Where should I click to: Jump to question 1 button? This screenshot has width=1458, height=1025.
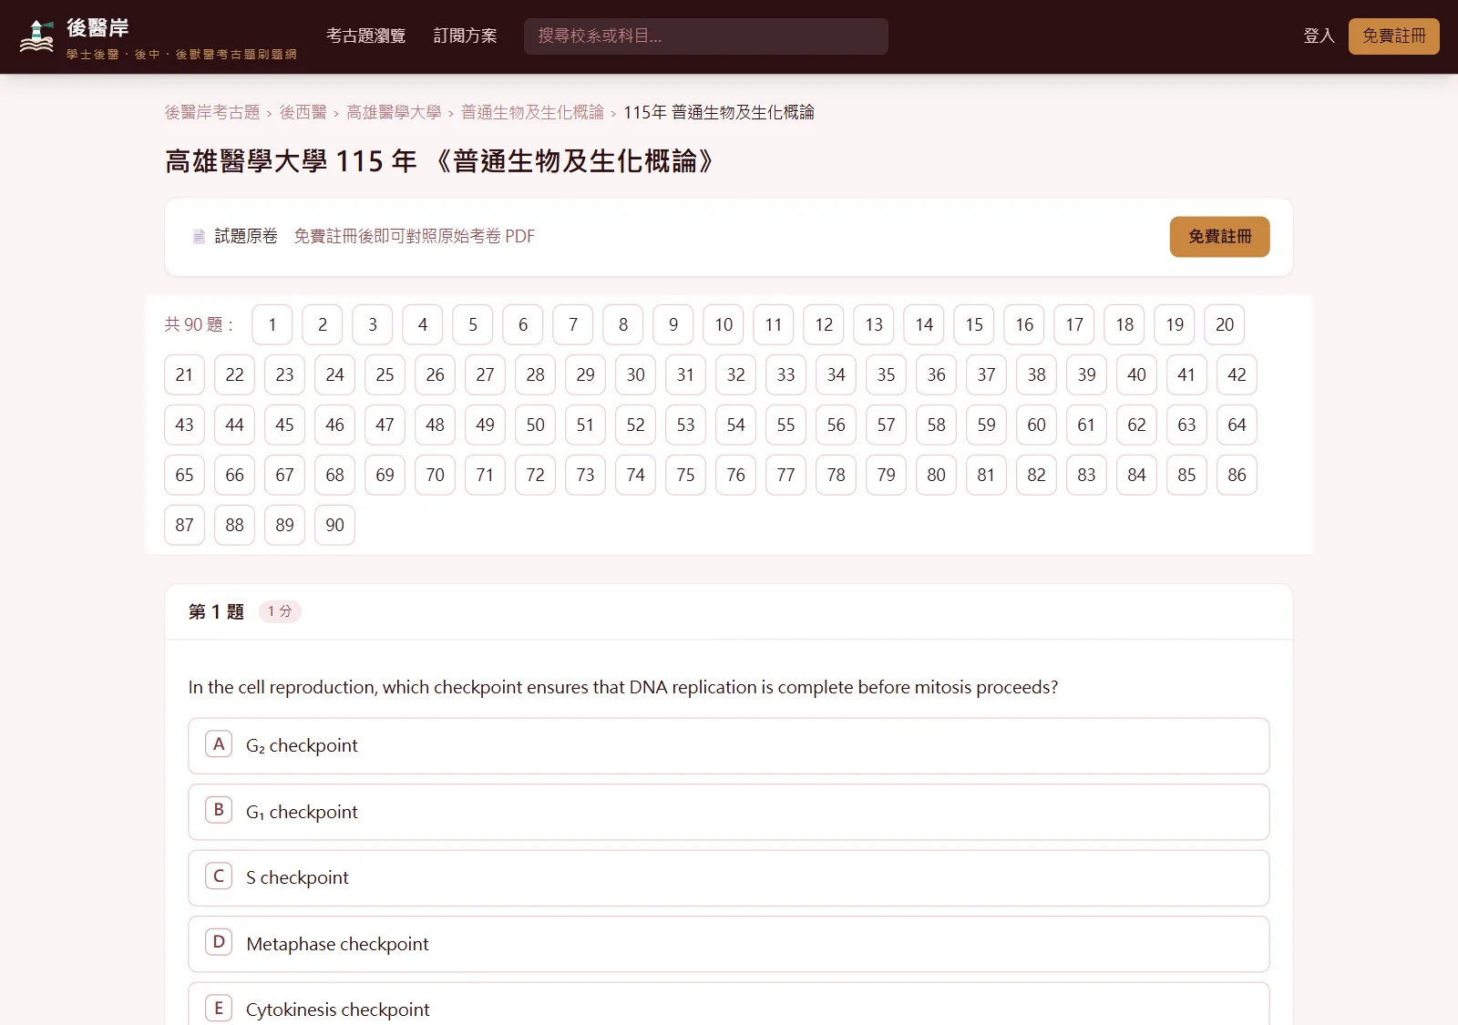[x=272, y=324]
